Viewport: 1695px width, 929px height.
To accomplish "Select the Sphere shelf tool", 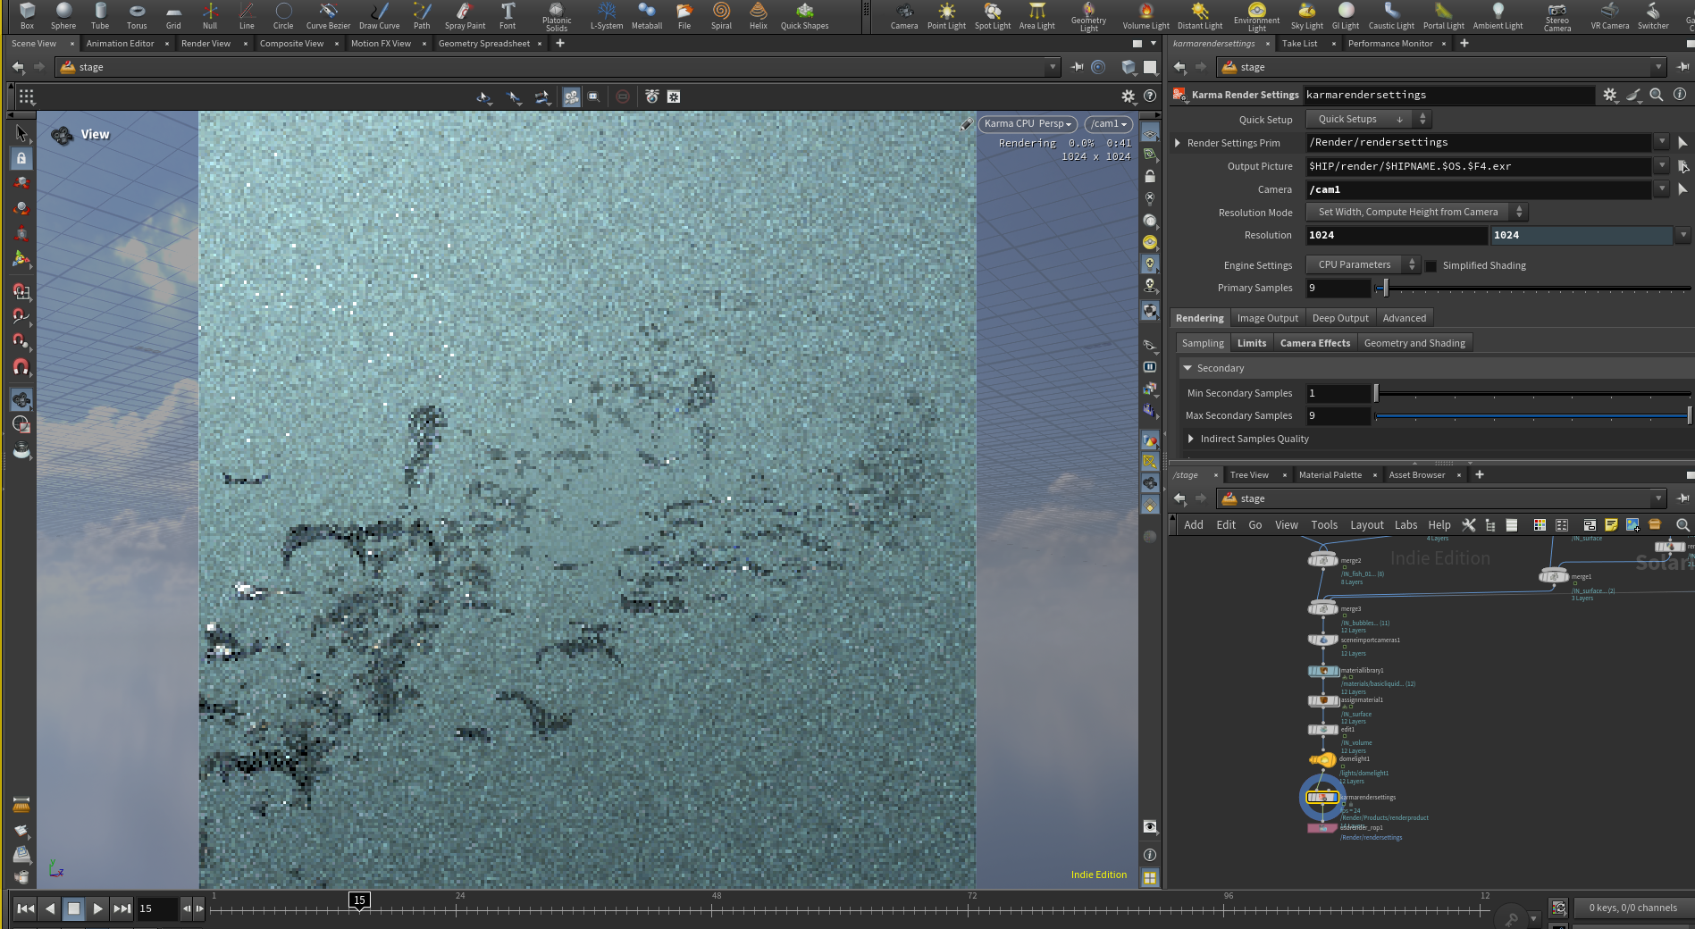I will click(x=63, y=15).
